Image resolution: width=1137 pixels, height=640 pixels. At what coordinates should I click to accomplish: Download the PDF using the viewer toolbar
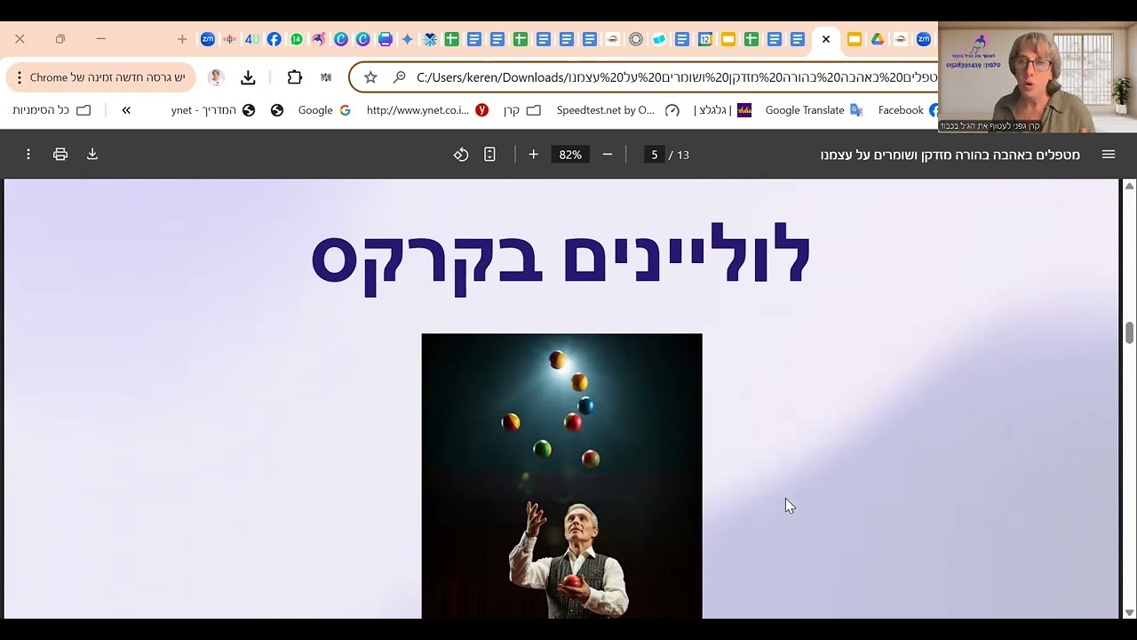(x=92, y=155)
